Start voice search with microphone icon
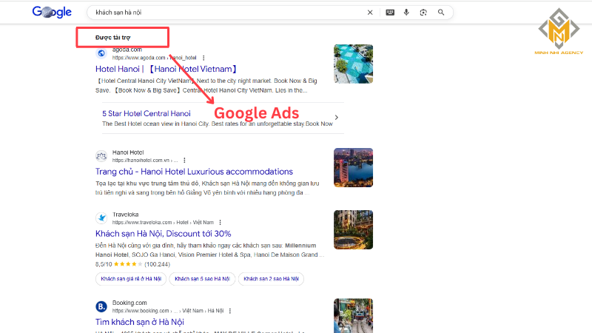 click(x=406, y=13)
